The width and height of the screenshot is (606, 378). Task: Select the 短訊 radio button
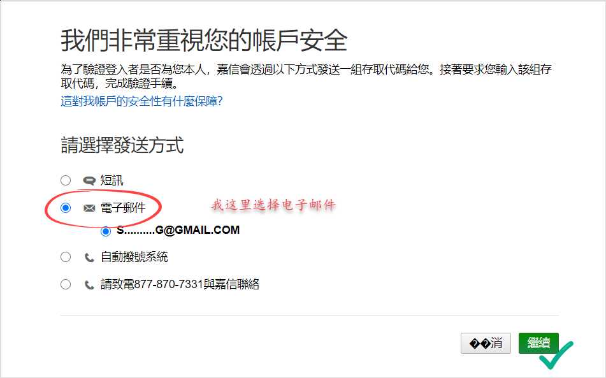(66, 180)
